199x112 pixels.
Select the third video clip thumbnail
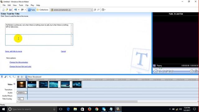pyautogui.click(x=44, y=84)
